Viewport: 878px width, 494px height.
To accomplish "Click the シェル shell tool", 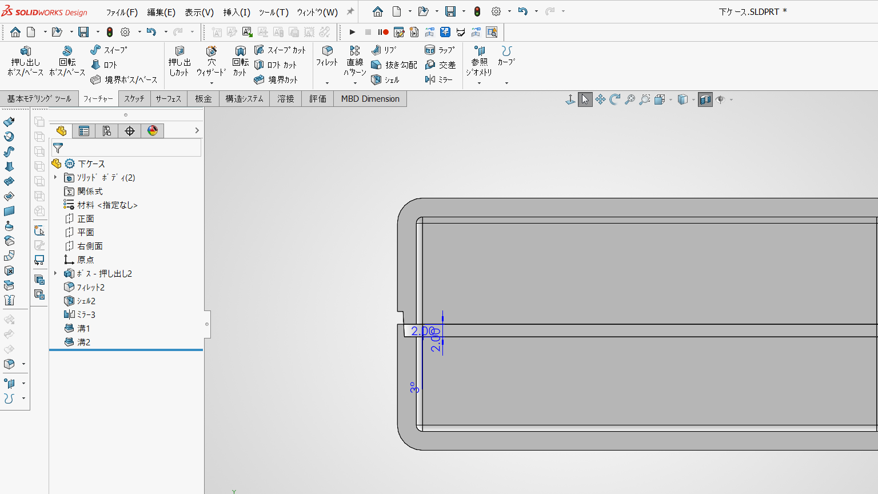I will tap(385, 79).
